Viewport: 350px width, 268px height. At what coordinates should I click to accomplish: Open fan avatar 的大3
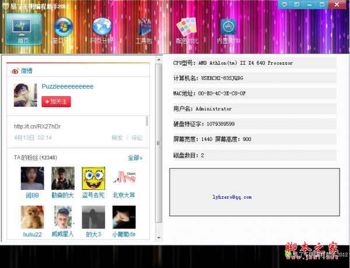coord(93,217)
